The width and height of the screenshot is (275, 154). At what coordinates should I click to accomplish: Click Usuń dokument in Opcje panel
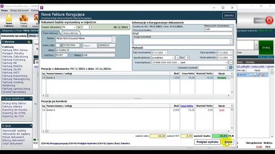coord(12,143)
